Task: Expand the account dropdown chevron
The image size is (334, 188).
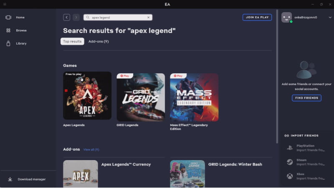Action: pyautogui.click(x=330, y=18)
